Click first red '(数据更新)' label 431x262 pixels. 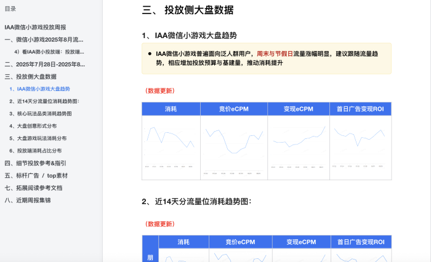coord(159,91)
